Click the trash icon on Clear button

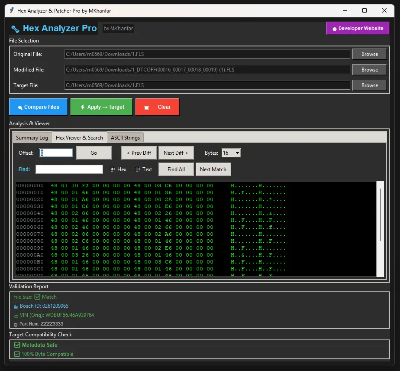pyautogui.click(x=146, y=107)
